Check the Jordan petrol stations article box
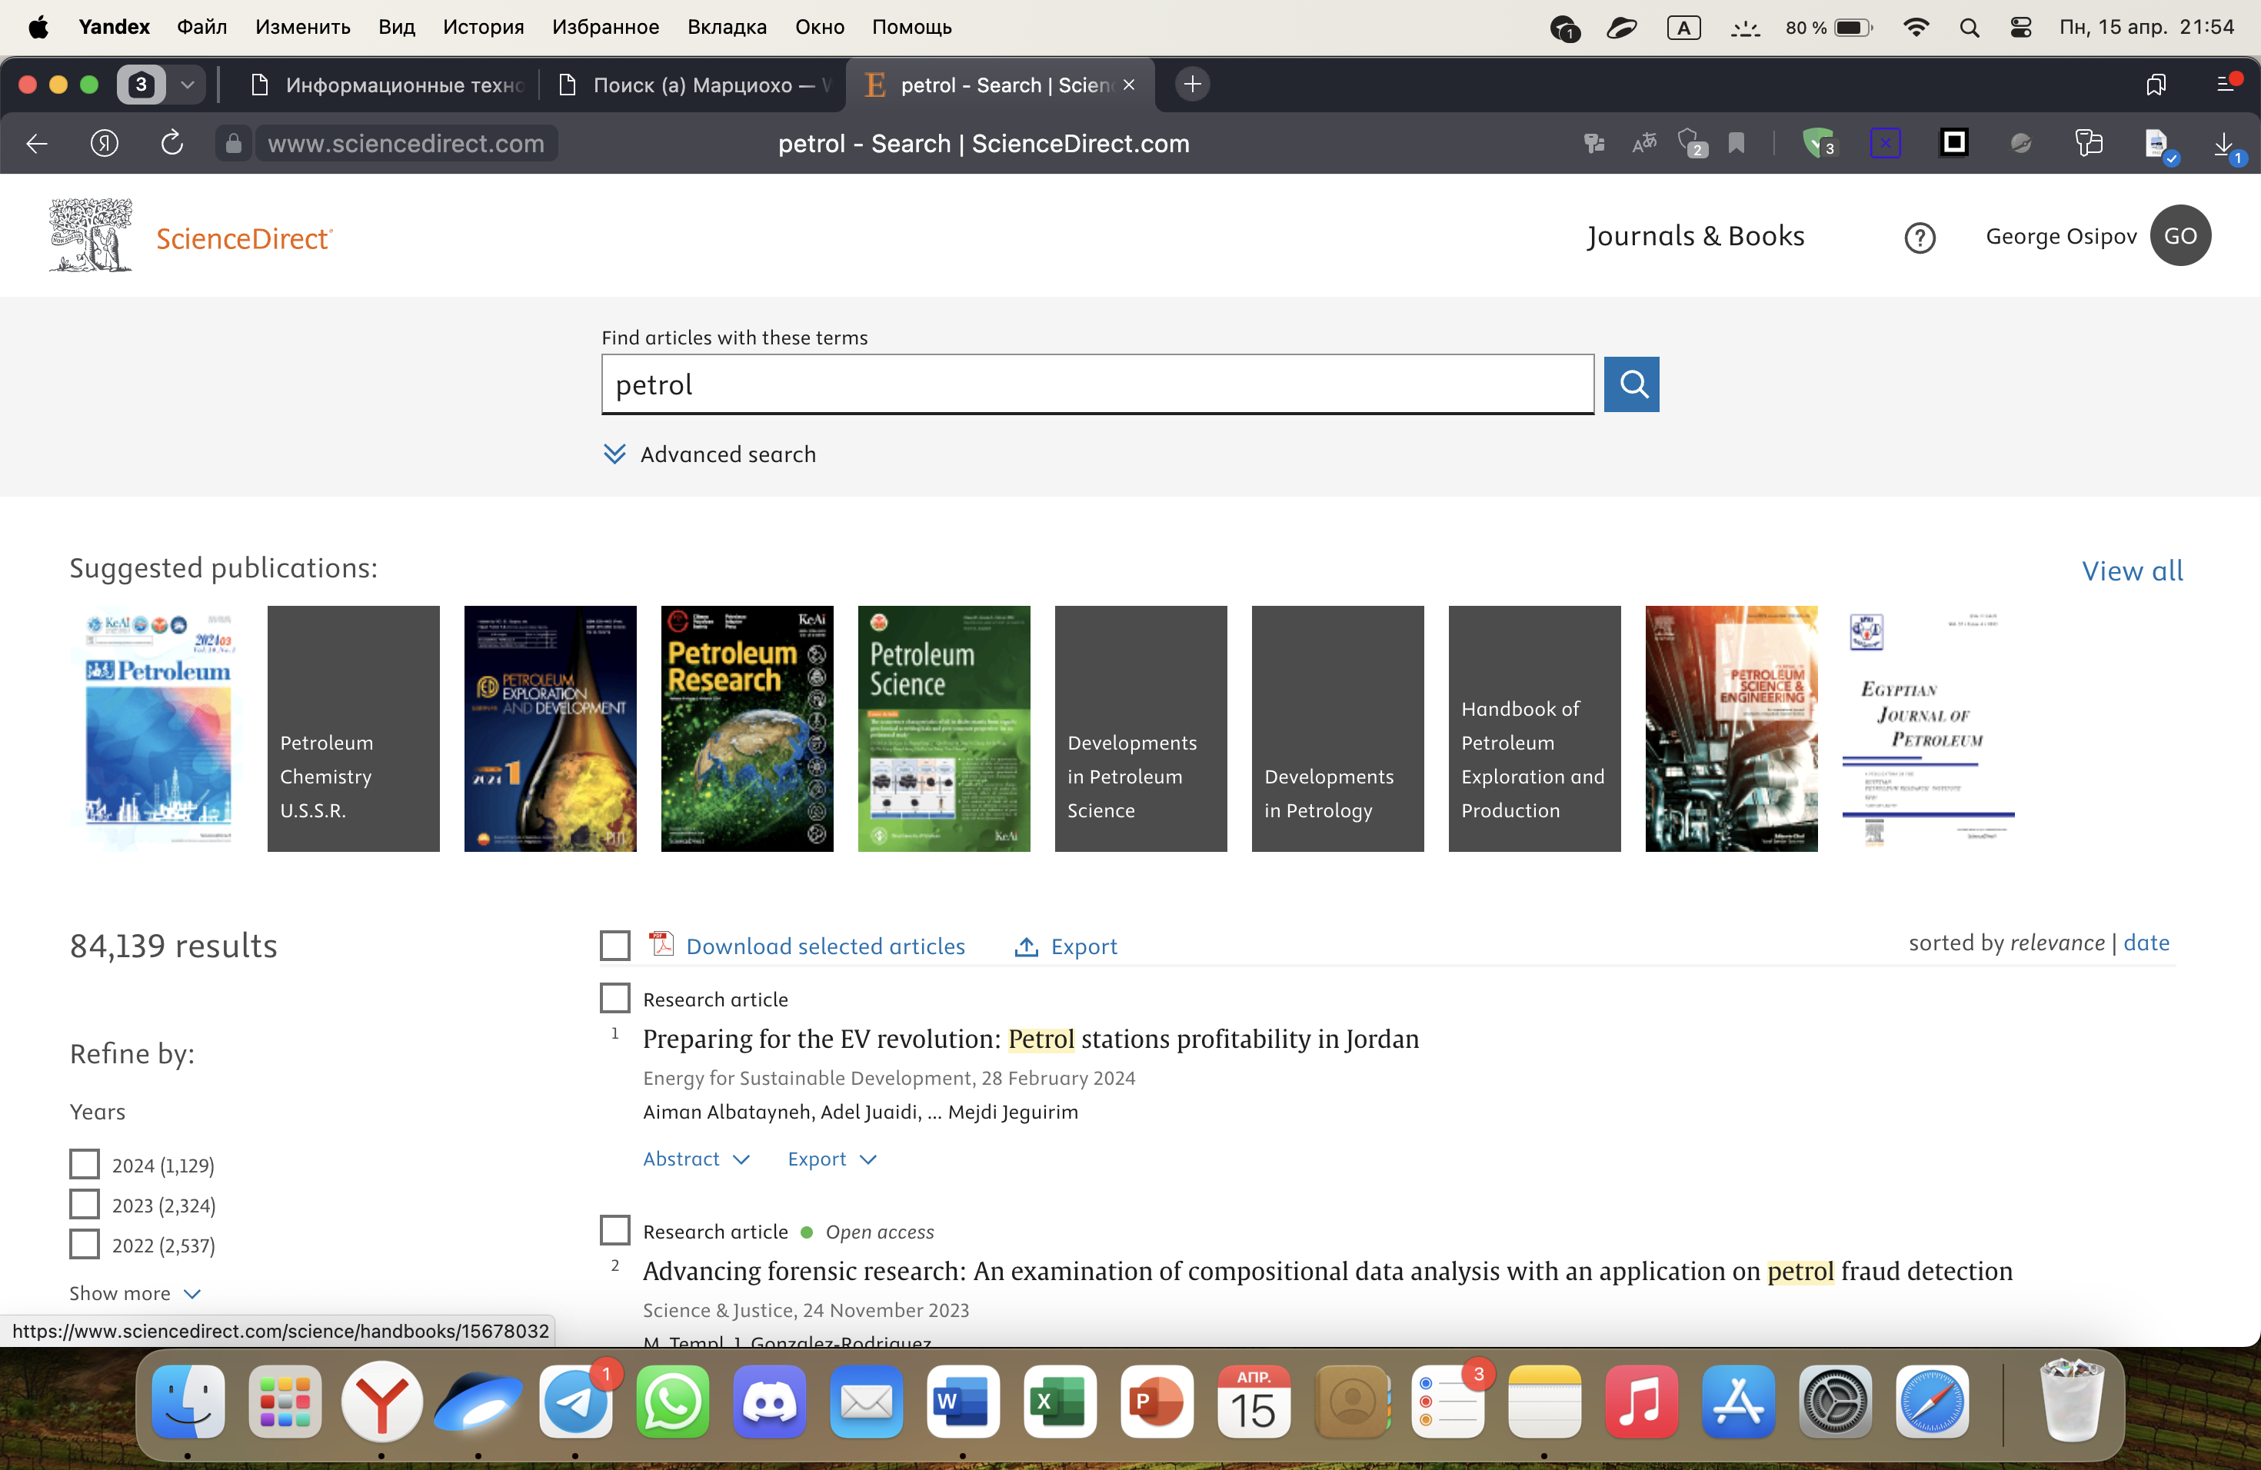Image resolution: width=2261 pixels, height=1470 pixels. pos(614,998)
